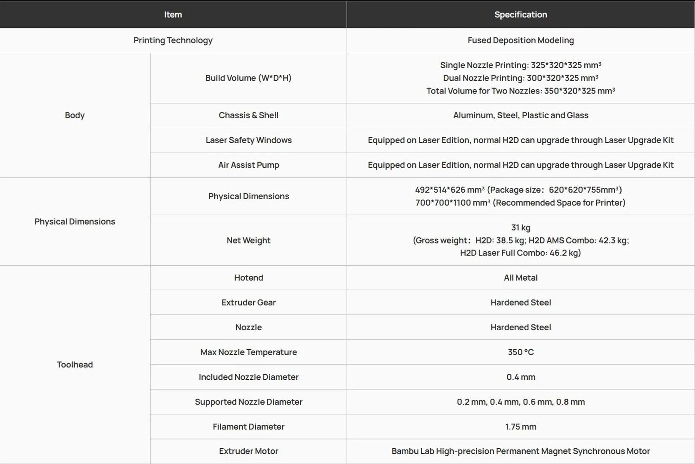This screenshot has height=464, width=695.
Task: Click Single Nozzle Printing dimensions text
Action: click(x=521, y=65)
